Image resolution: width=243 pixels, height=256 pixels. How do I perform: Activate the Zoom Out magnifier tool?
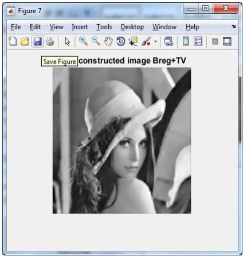(x=96, y=41)
